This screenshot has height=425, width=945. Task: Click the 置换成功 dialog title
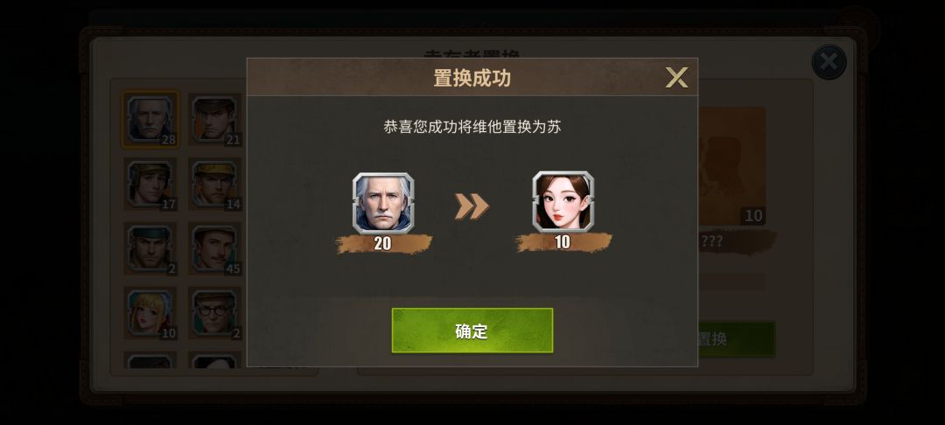(472, 78)
